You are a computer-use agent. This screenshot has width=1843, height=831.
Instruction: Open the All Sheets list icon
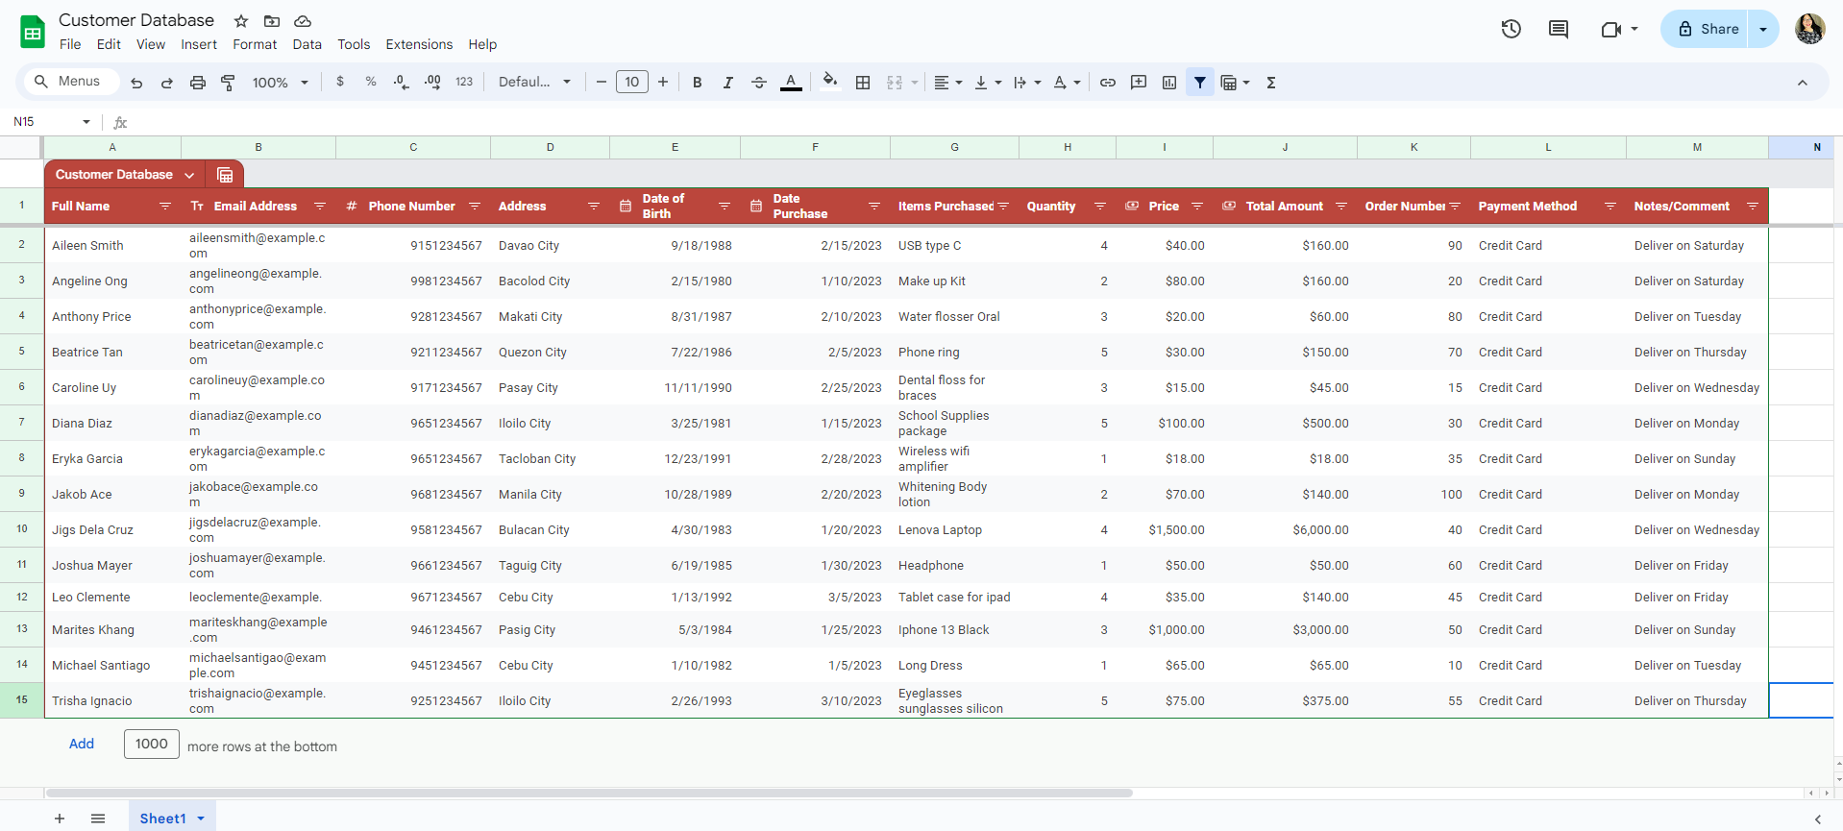coord(98,819)
